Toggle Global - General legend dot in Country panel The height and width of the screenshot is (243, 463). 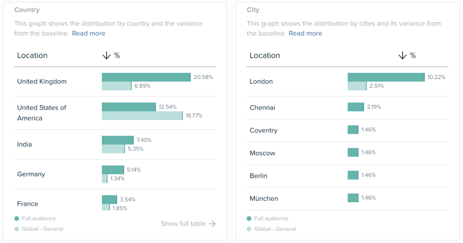16,229
